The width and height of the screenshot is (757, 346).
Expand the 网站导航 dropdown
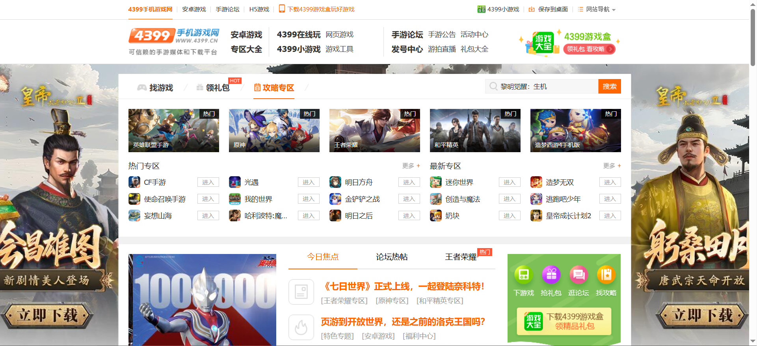(597, 9)
